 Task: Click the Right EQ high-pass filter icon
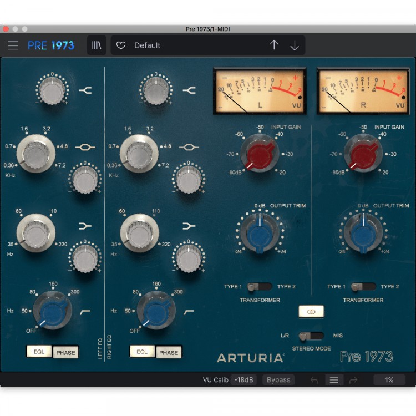pos(189,312)
